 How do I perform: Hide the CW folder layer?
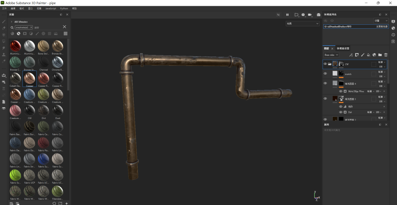click(325, 64)
